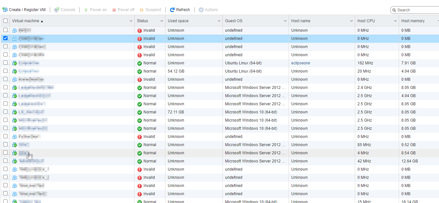439x203 pixels.
Task: Click the red Power off stop icon
Action: point(114,10)
